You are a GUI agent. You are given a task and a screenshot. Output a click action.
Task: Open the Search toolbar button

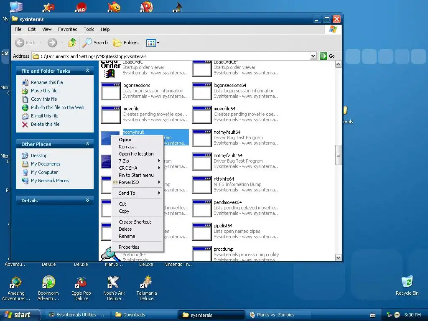tap(95, 43)
